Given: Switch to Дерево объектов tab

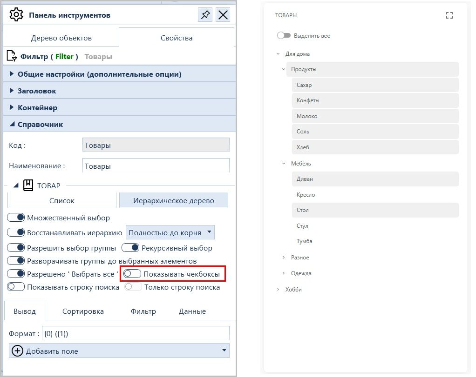Looking at the screenshot, I should click(61, 38).
